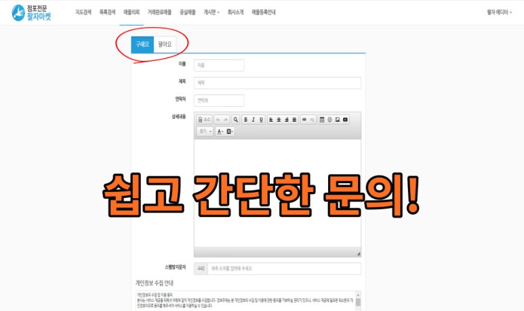Screen dimensions: 524x311
Task: Apply italic style in the editor toolbar
Action: click(x=254, y=120)
